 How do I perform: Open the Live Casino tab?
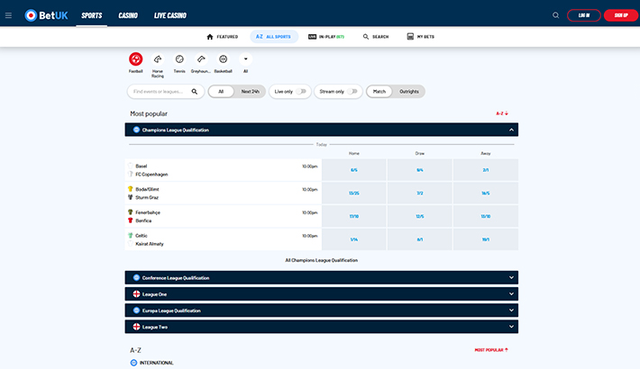(x=169, y=15)
